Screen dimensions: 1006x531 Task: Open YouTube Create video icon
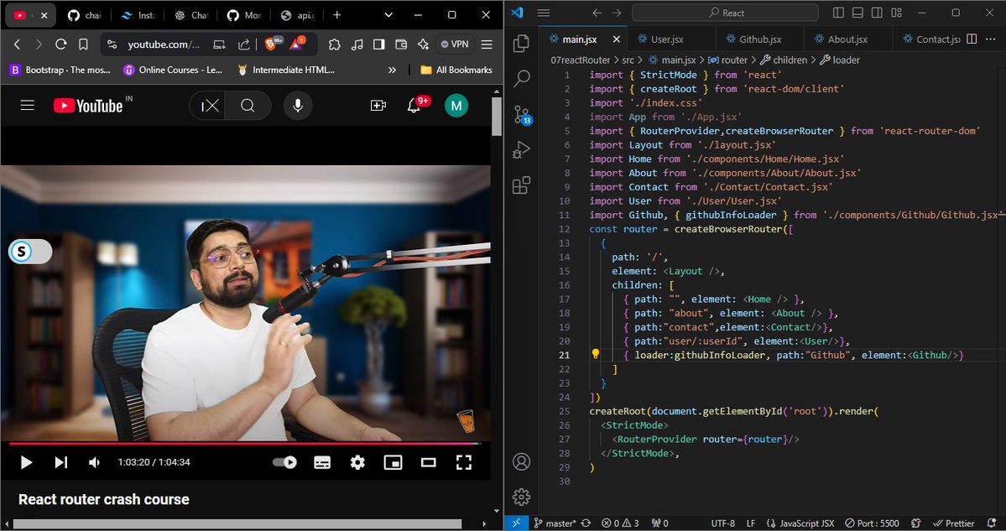(x=378, y=106)
